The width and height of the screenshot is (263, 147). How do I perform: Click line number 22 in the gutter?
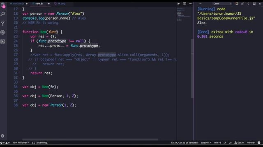(x=16, y=32)
